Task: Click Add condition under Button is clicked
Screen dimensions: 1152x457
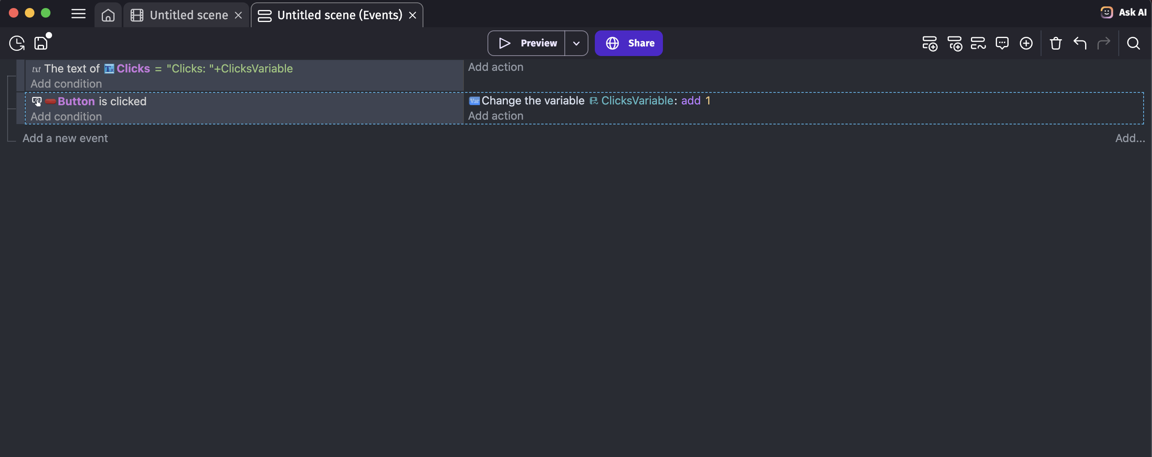Action: [x=66, y=116]
